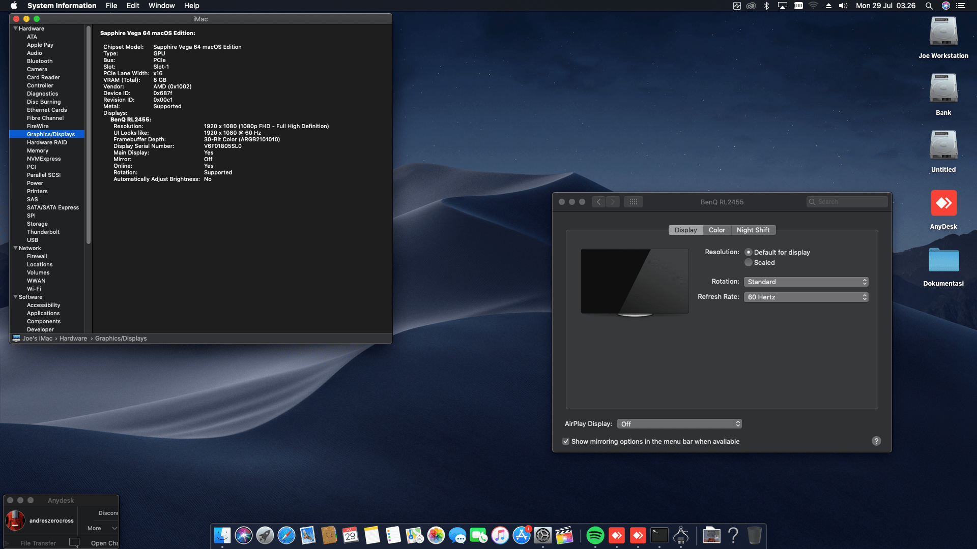Collapse the Hardware section in sidebar

tap(16, 28)
